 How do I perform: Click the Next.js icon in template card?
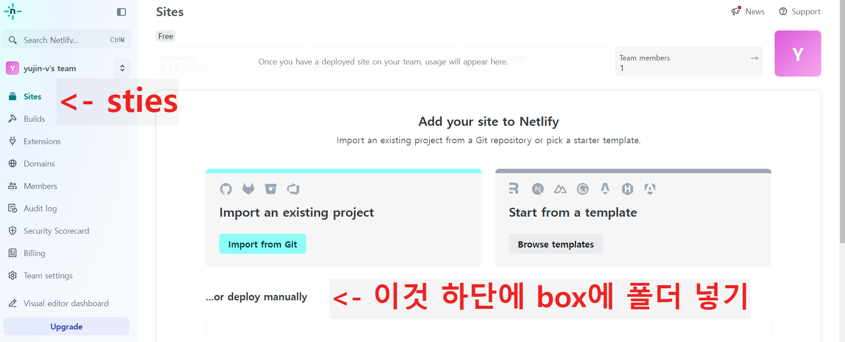tap(538, 189)
